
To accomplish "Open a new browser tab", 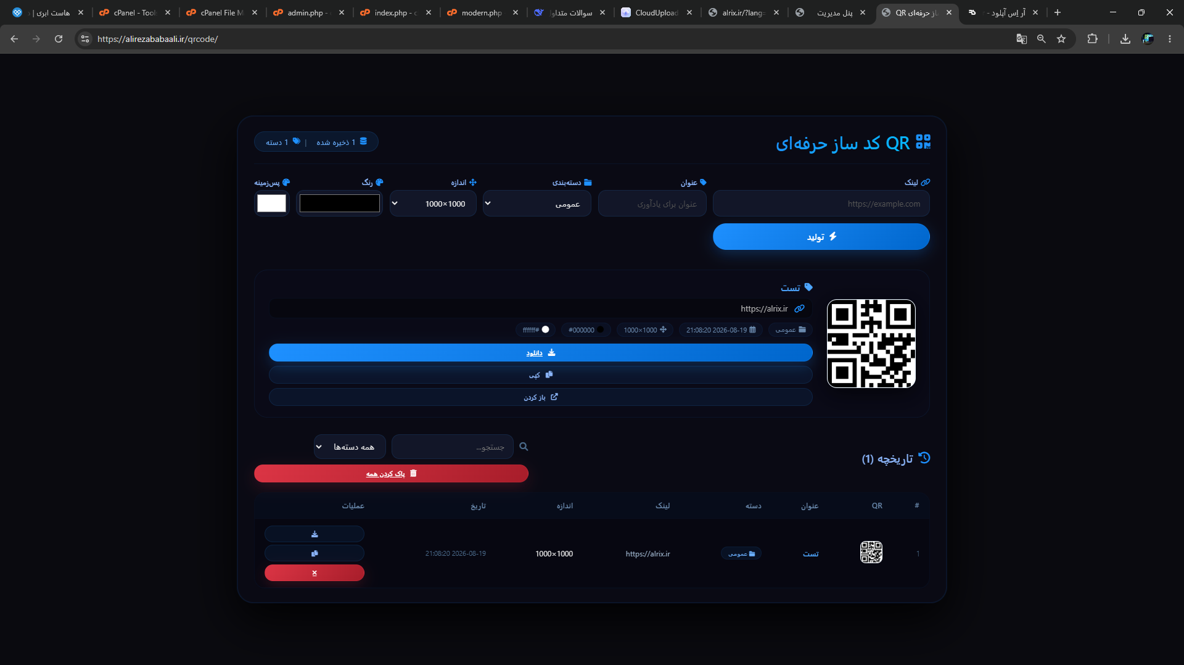I will point(1058,12).
